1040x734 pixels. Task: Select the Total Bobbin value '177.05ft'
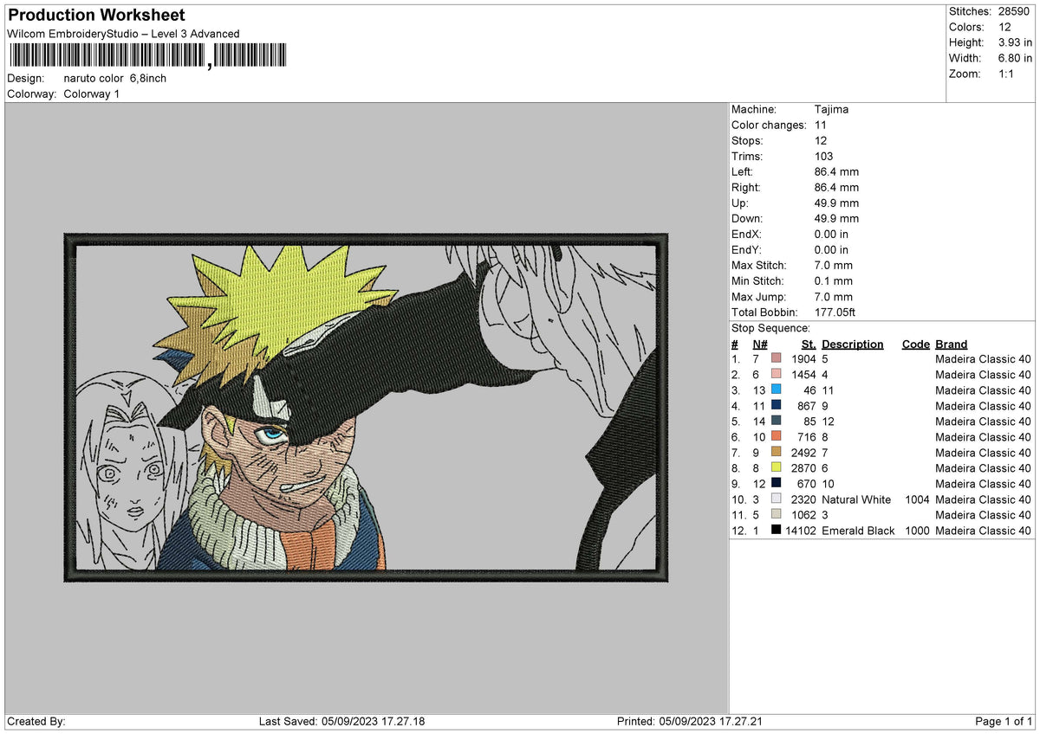pyautogui.click(x=835, y=312)
